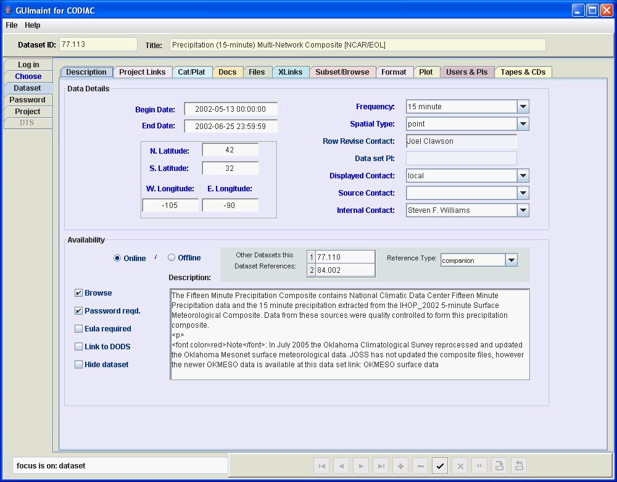Click the next record arrow icon

click(x=361, y=467)
